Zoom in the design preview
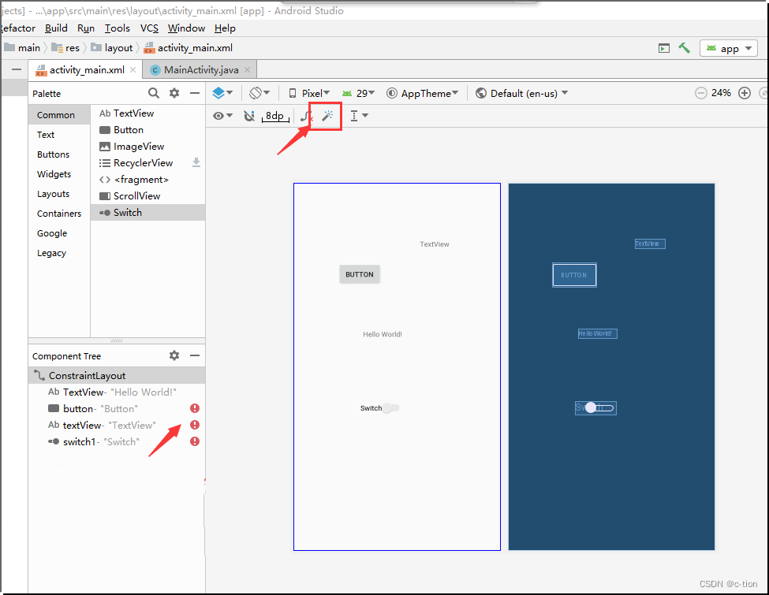This screenshot has width=769, height=595. click(745, 93)
